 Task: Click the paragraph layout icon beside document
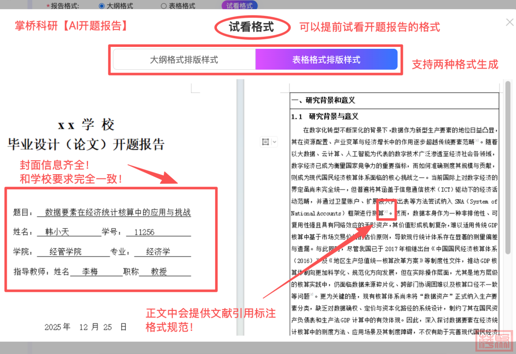[x=266, y=142]
